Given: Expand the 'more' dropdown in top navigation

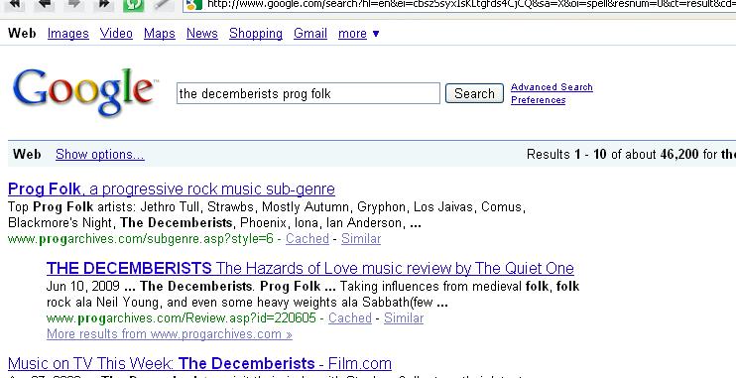Looking at the screenshot, I should coord(359,34).
